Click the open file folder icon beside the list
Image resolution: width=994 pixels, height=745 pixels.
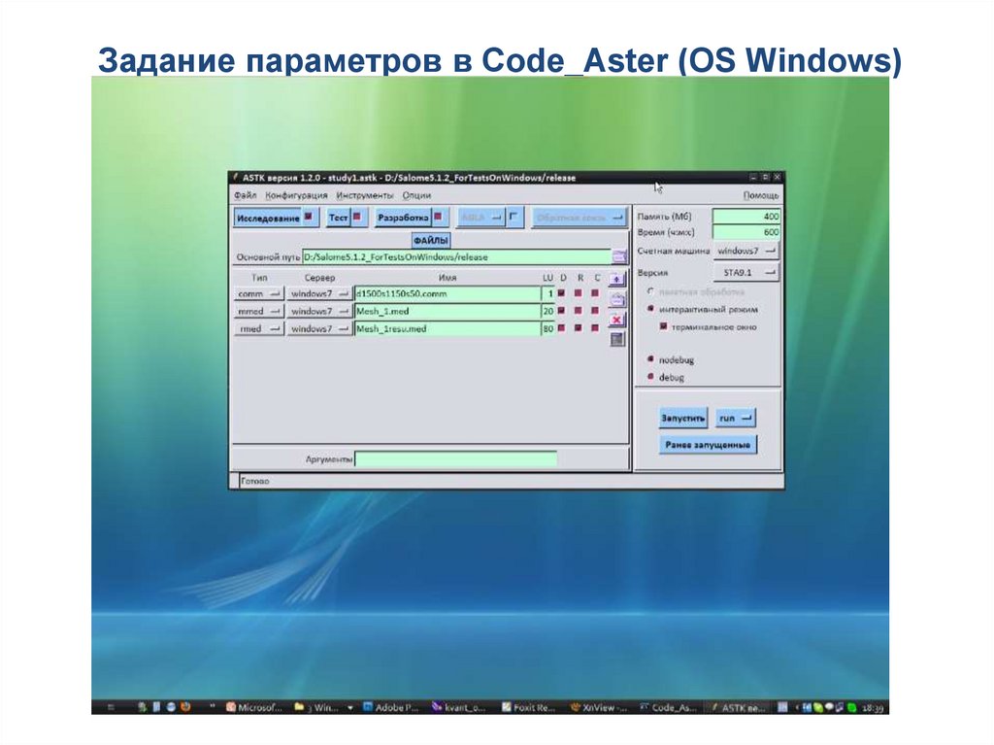[x=616, y=299]
